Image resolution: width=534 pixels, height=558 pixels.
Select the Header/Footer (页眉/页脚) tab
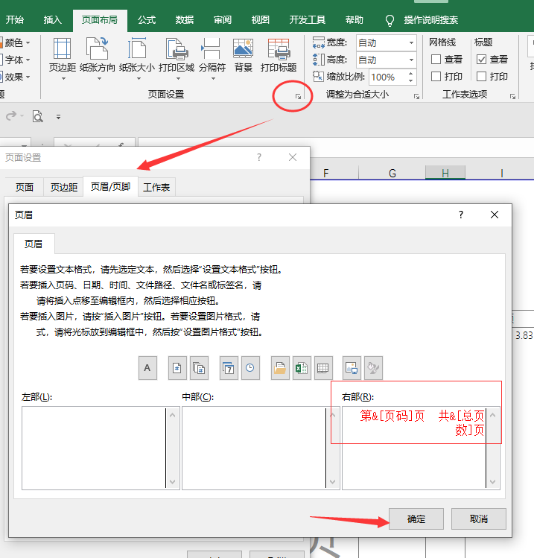111,186
